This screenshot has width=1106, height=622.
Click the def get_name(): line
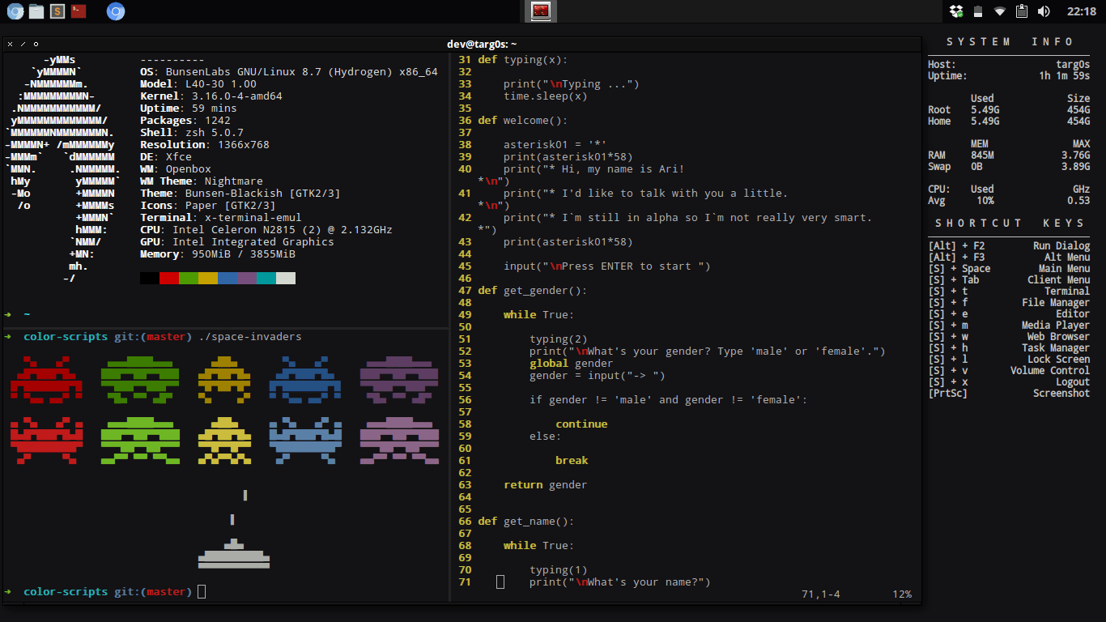pos(526,522)
